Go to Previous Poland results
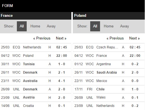The image size is (145, 110). tap(115, 38)
